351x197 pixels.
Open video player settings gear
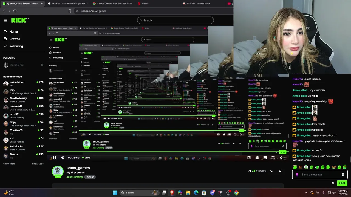(x=281, y=158)
